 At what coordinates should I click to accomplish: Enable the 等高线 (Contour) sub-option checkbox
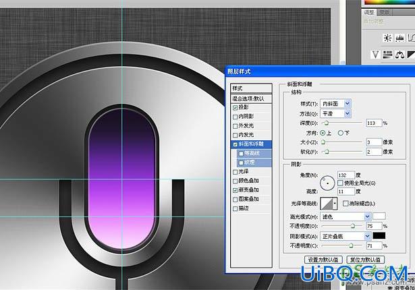[x=241, y=154]
